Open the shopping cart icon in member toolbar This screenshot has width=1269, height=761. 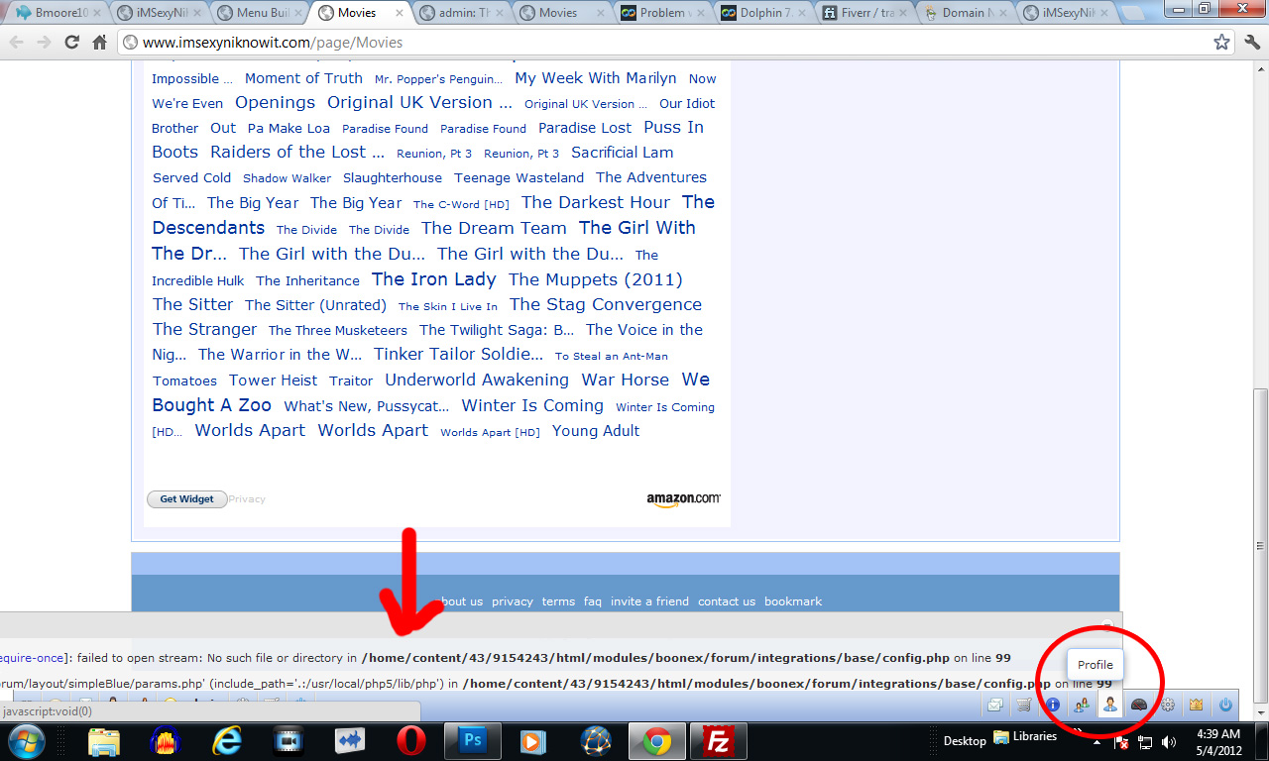point(1024,705)
